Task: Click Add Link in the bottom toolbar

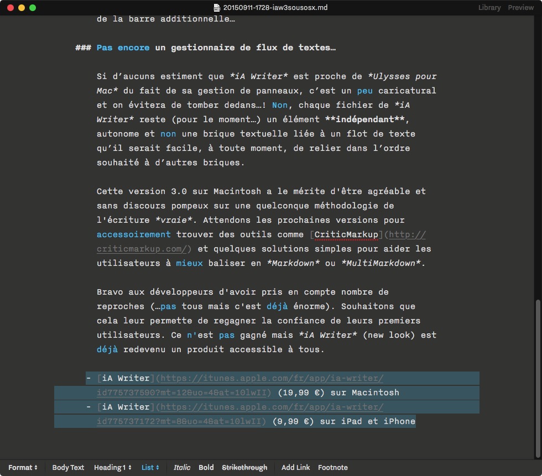Action: click(295, 468)
